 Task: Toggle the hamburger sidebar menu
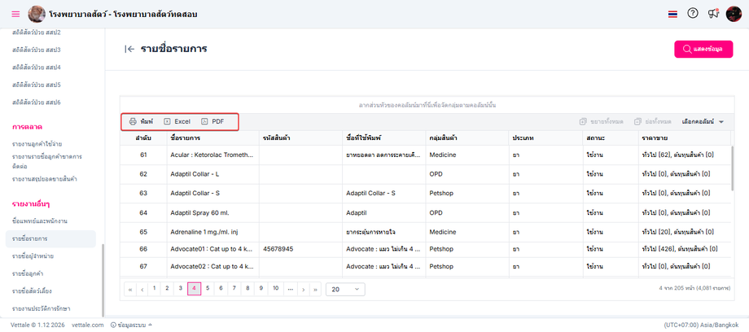pos(15,14)
